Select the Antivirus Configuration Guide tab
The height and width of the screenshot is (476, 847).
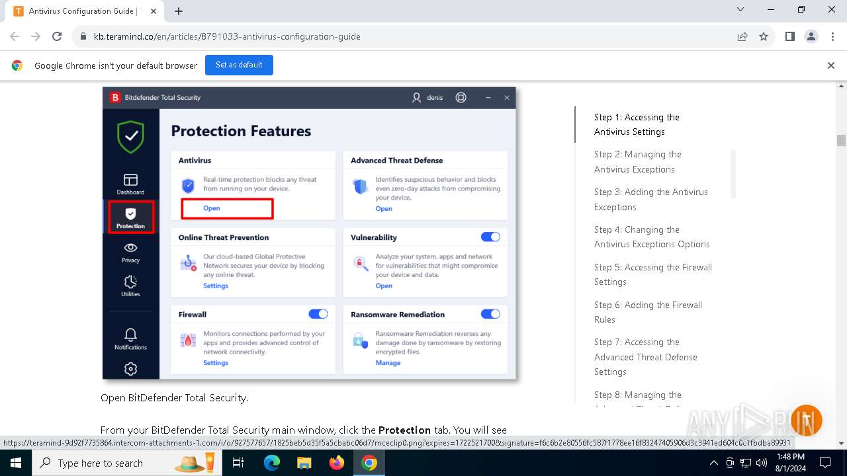[x=83, y=11]
